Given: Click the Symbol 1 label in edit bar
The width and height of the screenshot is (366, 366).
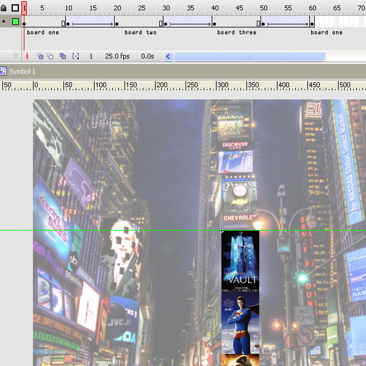Looking at the screenshot, I should tap(22, 71).
